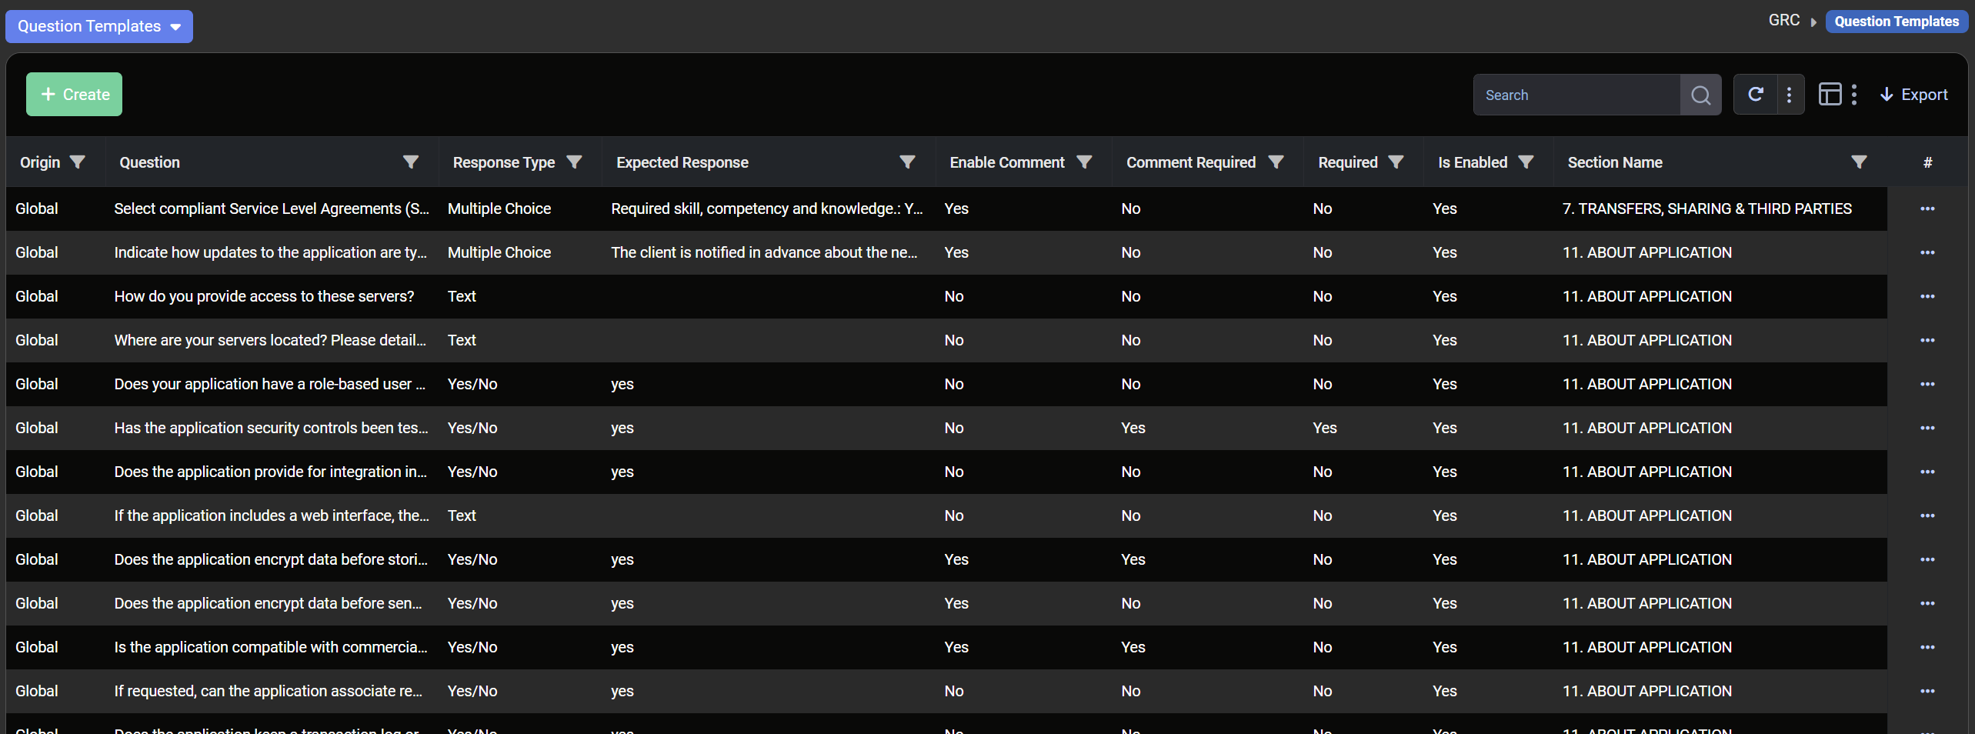This screenshot has height=734, width=1975.
Task: Click the search magnifier icon
Action: coord(1700,95)
